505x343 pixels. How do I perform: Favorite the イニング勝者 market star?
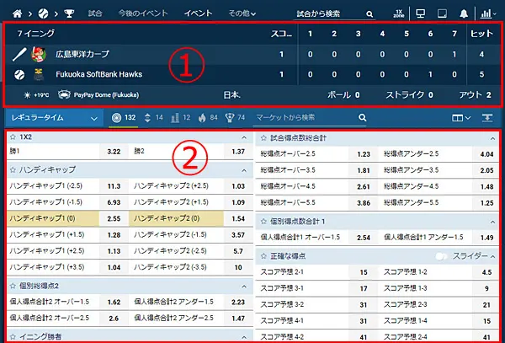point(13,337)
